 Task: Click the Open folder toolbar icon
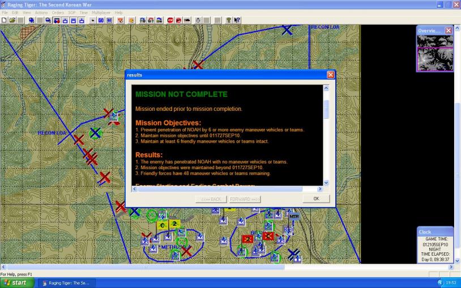tap(11, 20)
